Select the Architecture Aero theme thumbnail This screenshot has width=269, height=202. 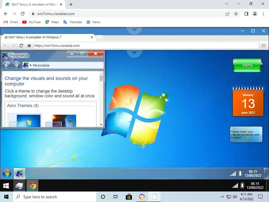61,121
